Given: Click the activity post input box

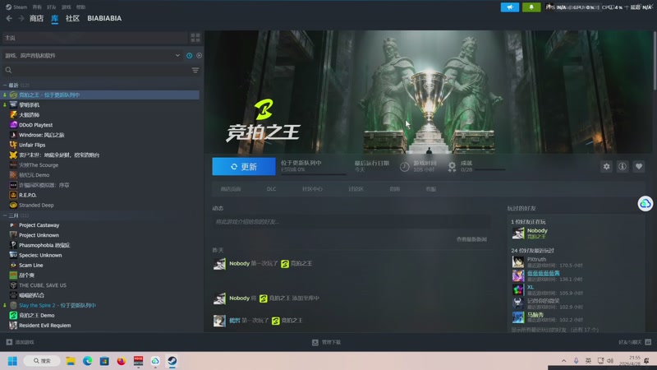Looking at the screenshot, I should 351,221.
